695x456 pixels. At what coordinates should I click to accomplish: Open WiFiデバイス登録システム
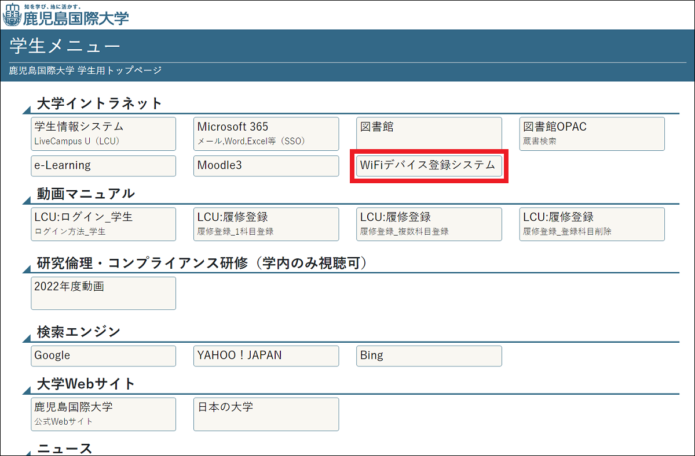429,166
